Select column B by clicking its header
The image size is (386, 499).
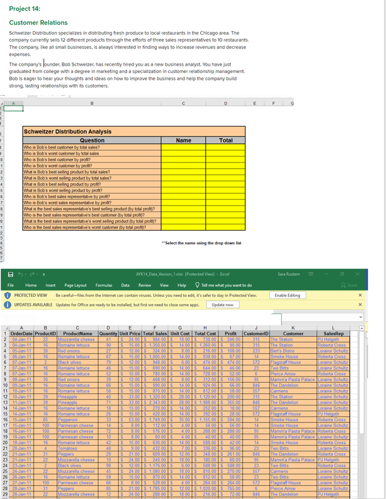click(46, 327)
